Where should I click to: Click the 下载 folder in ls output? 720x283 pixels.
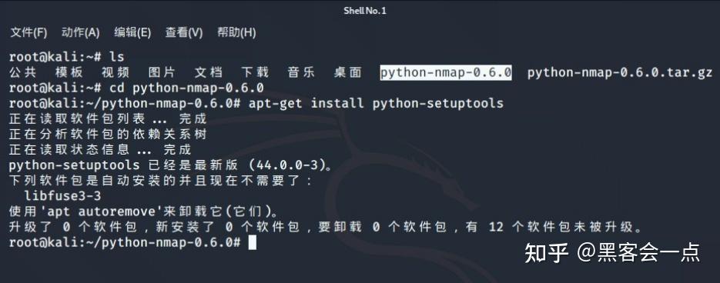click(255, 72)
